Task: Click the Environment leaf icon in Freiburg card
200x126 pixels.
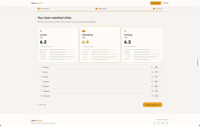Action: point(125,50)
